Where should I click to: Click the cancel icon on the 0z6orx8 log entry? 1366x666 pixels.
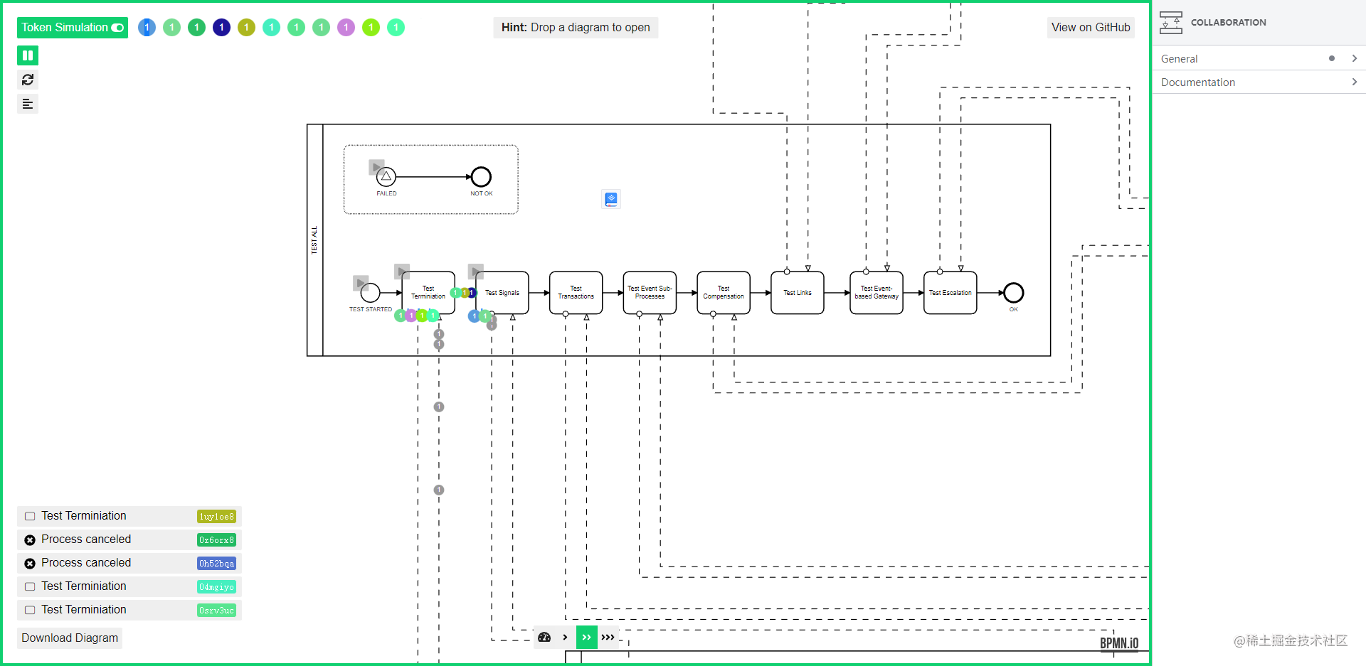point(29,539)
